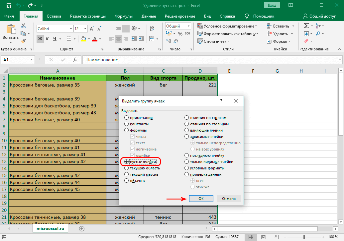Select 'только видимые ячейки' radio button
This screenshot has width=344, height=241.
tap(186, 162)
